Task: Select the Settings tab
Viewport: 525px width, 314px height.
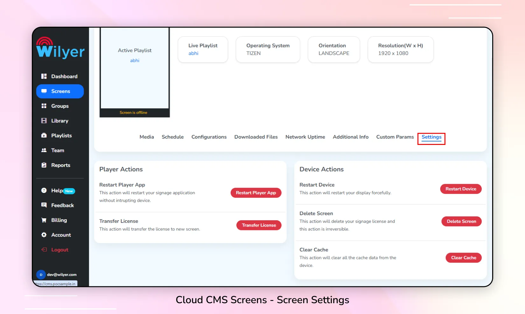Action: point(431,137)
